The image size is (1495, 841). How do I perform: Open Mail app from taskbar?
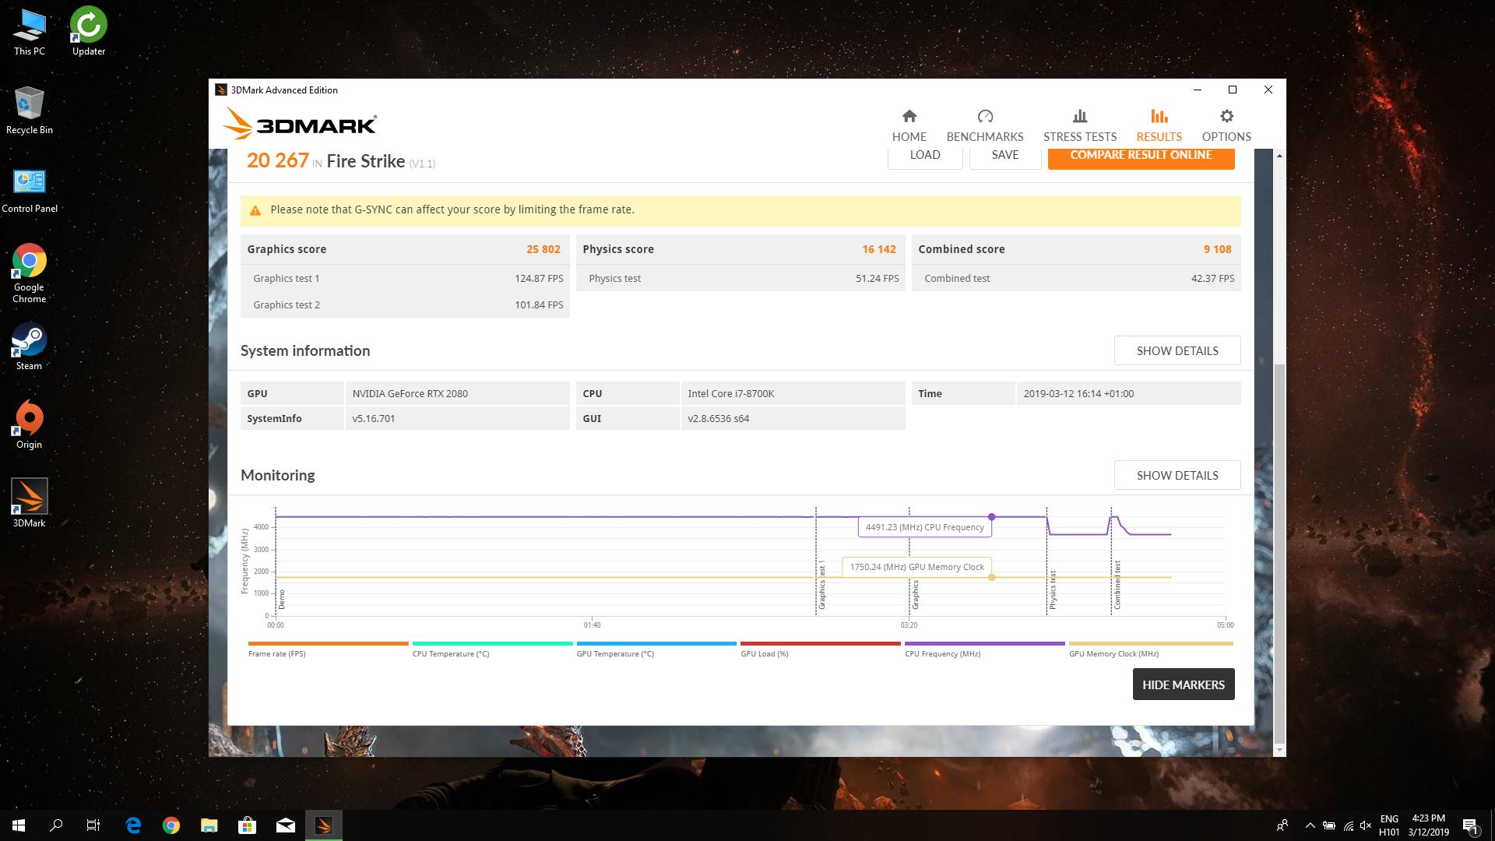286,825
